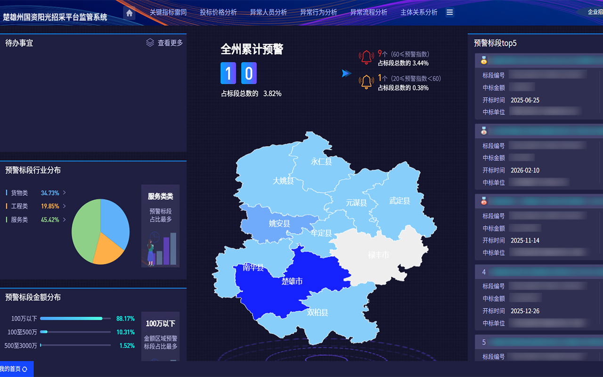Click the 预警标段top5 panel title
The height and width of the screenshot is (377, 603).
click(x=495, y=43)
